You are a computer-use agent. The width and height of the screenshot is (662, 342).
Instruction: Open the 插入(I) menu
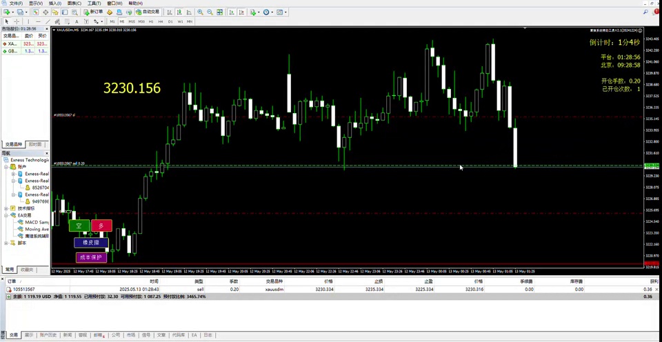[55, 3]
